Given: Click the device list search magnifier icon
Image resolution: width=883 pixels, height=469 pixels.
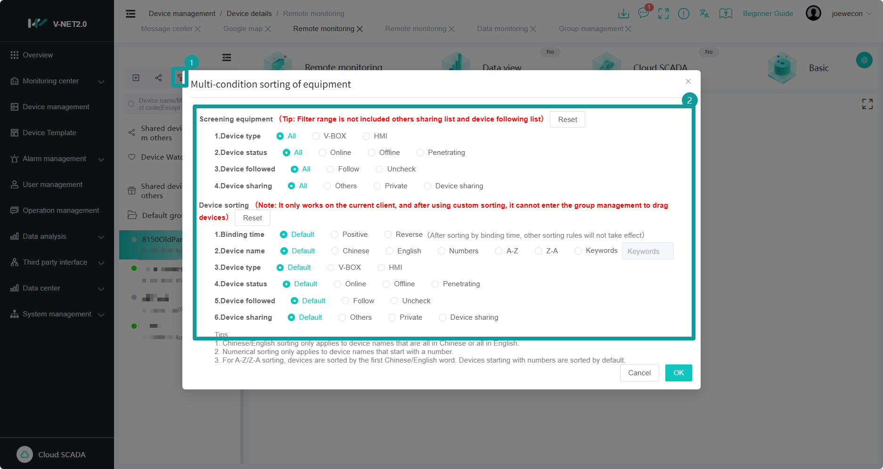Looking at the screenshot, I should [131, 104].
